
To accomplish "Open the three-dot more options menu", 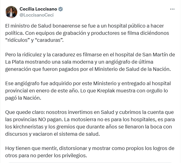I will (172, 9).
